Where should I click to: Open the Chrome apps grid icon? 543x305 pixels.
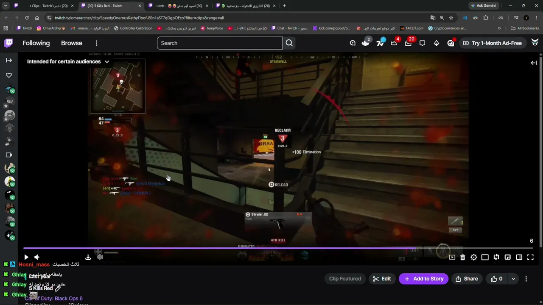coord(6,28)
